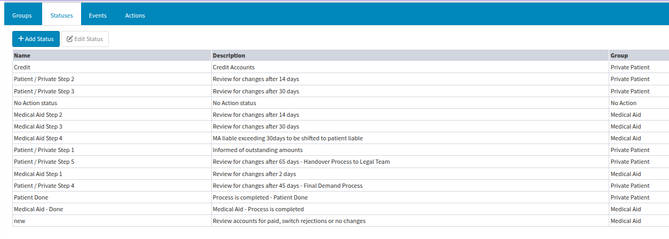
Task: Select the Credit status row
Action: tap(340, 67)
